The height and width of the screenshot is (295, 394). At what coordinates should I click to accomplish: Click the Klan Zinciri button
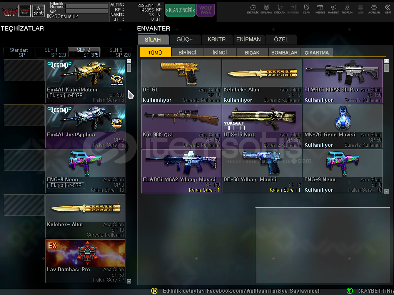(180, 10)
